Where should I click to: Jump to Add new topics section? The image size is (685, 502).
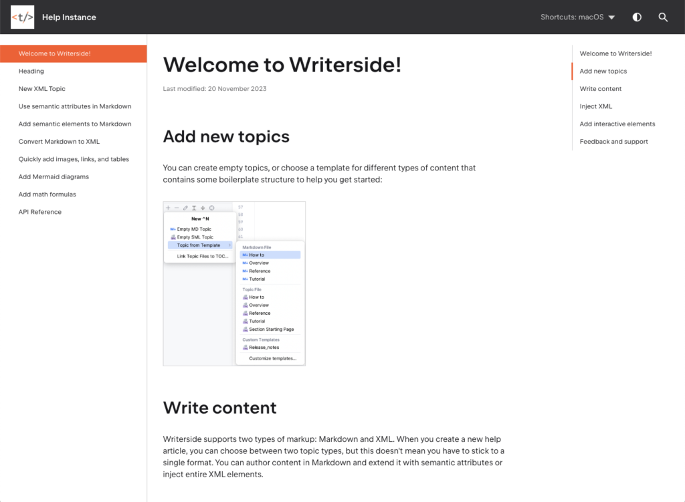tap(603, 71)
